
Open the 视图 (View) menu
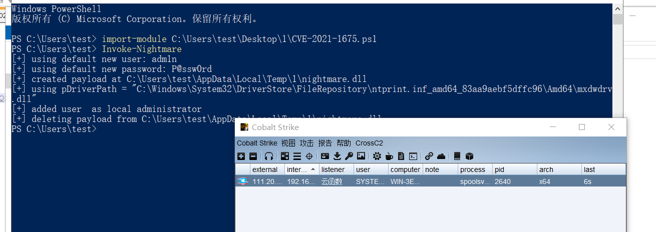pos(288,143)
